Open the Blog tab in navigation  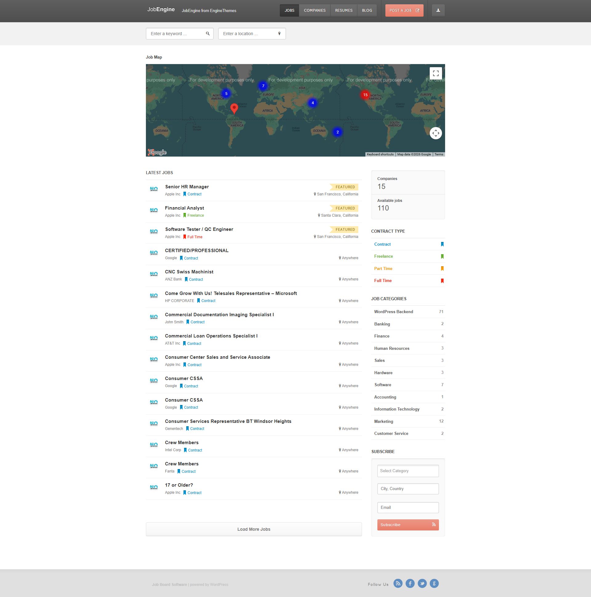coord(367,10)
